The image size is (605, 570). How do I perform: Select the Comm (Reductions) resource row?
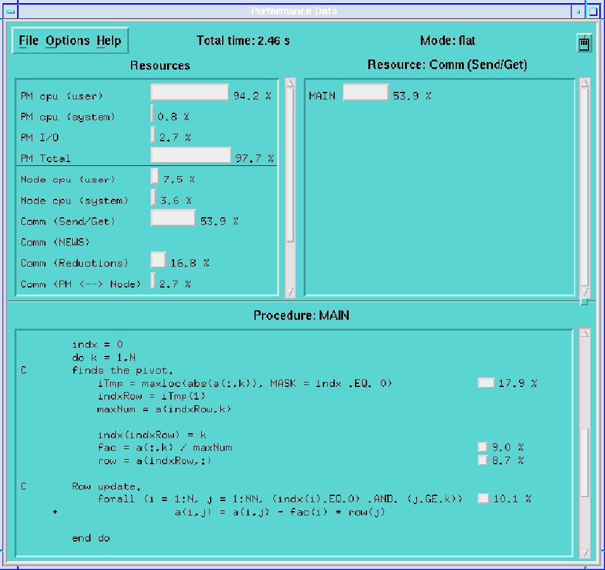tap(74, 263)
